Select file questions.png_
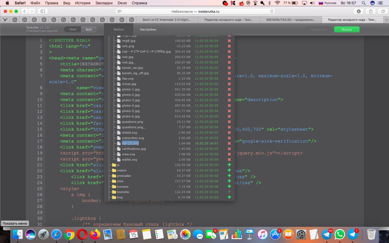Image resolution: width=389 pixels, height=243 pixels. point(133,127)
